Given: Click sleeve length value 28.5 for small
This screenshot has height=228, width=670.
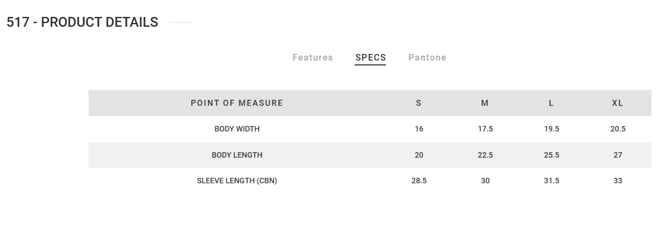Looking at the screenshot, I should pos(419,181).
